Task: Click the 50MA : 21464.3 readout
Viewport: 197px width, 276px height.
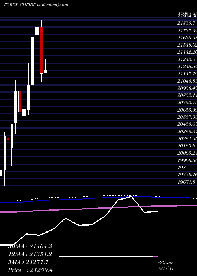Action: tap(30, 246)
